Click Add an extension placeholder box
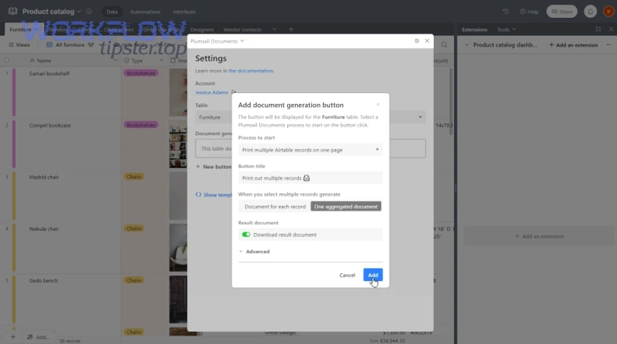The height and width of the screenshot is (344, 617). pyautogui.click(x=539, y=236)
